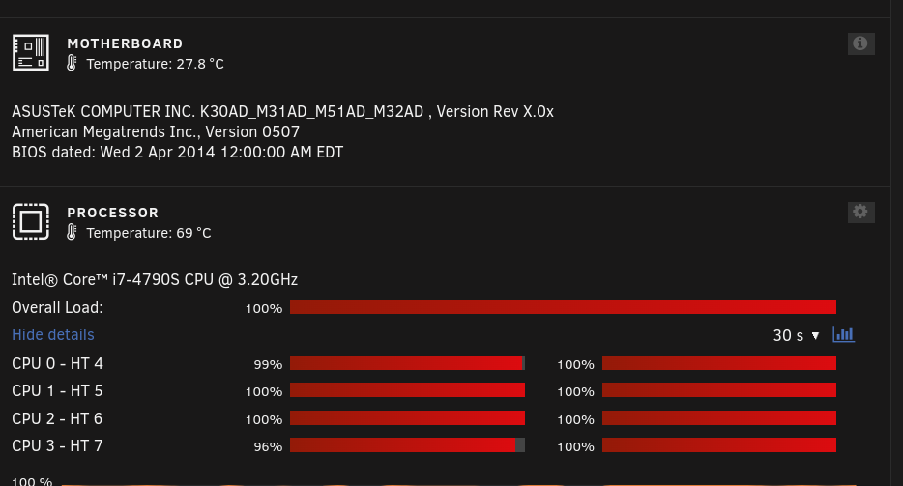
Task: Click the BIOS dated line
Action: [177, 152]
